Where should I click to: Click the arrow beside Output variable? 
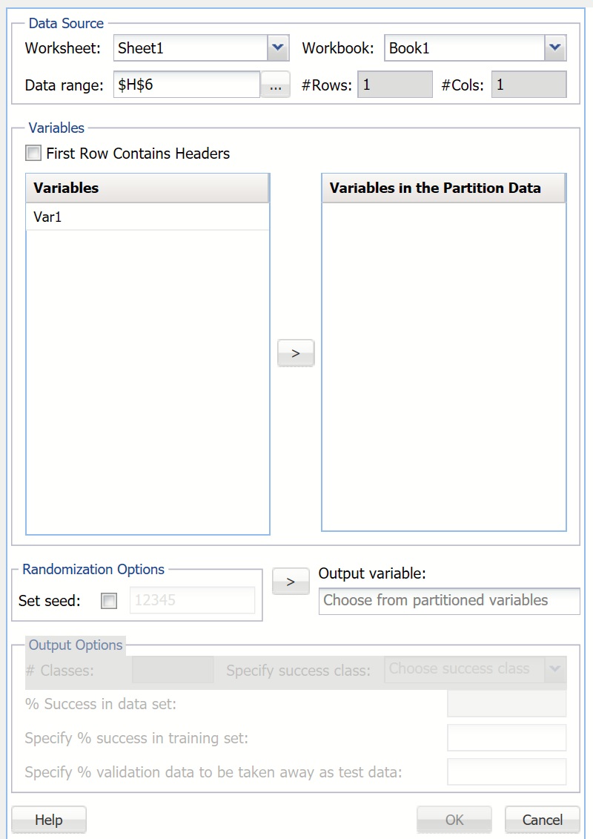click(x=290, y=582)
